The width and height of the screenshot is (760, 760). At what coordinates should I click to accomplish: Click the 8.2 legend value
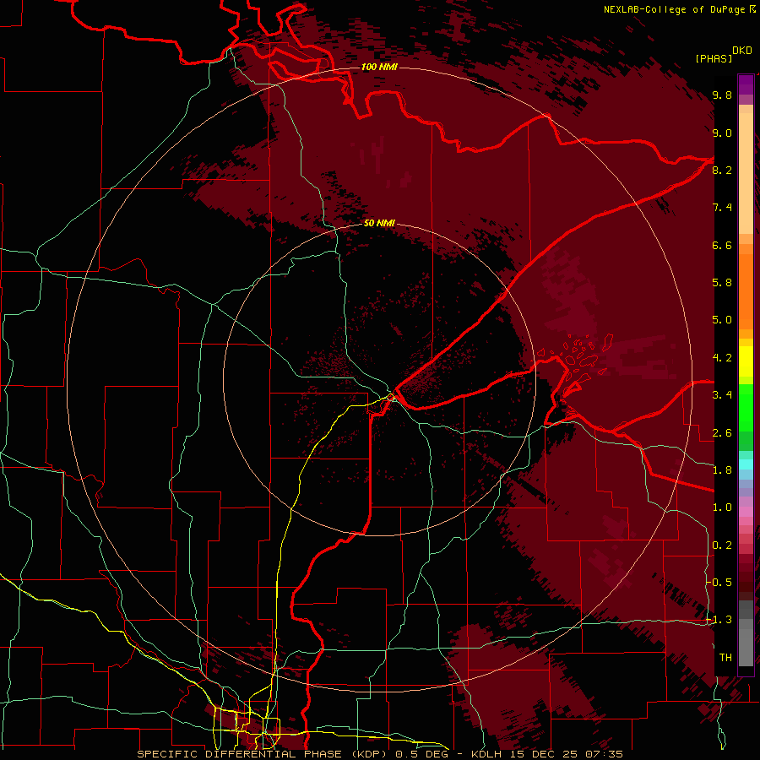tap(722, 170)
